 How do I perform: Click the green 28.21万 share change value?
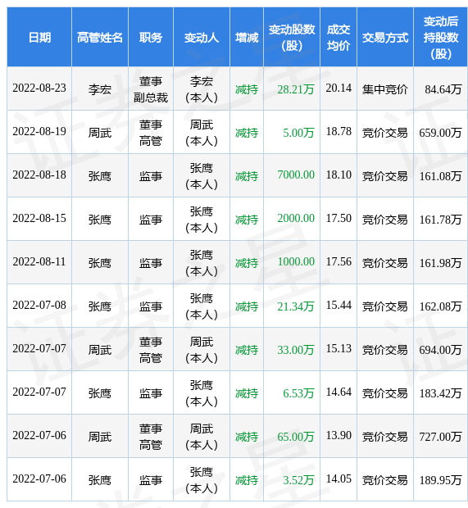296,89
